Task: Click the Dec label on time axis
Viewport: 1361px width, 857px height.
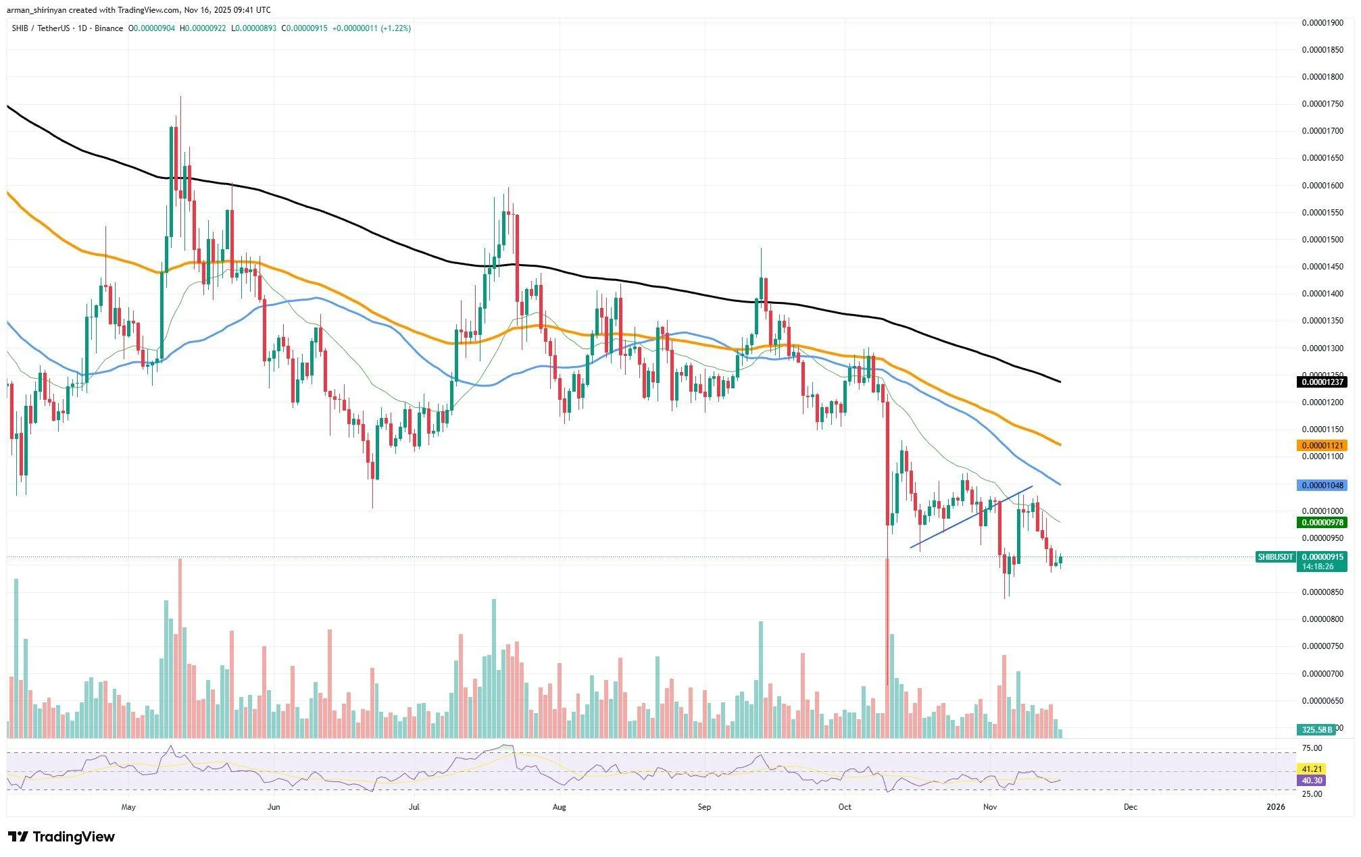Action: click(1130, 807)
